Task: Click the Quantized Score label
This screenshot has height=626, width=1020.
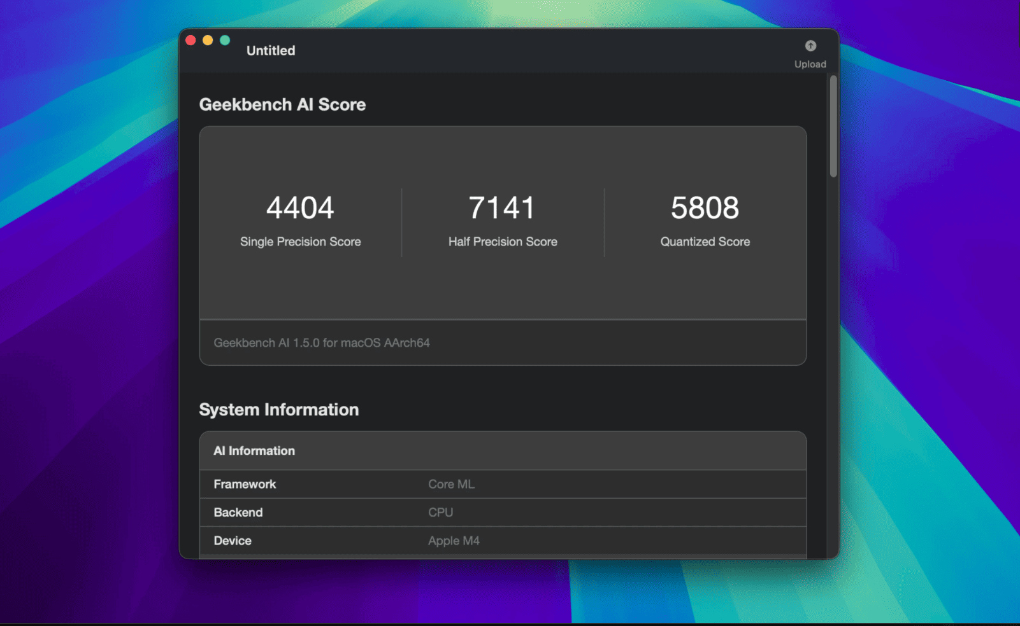Action: point(705,242)
